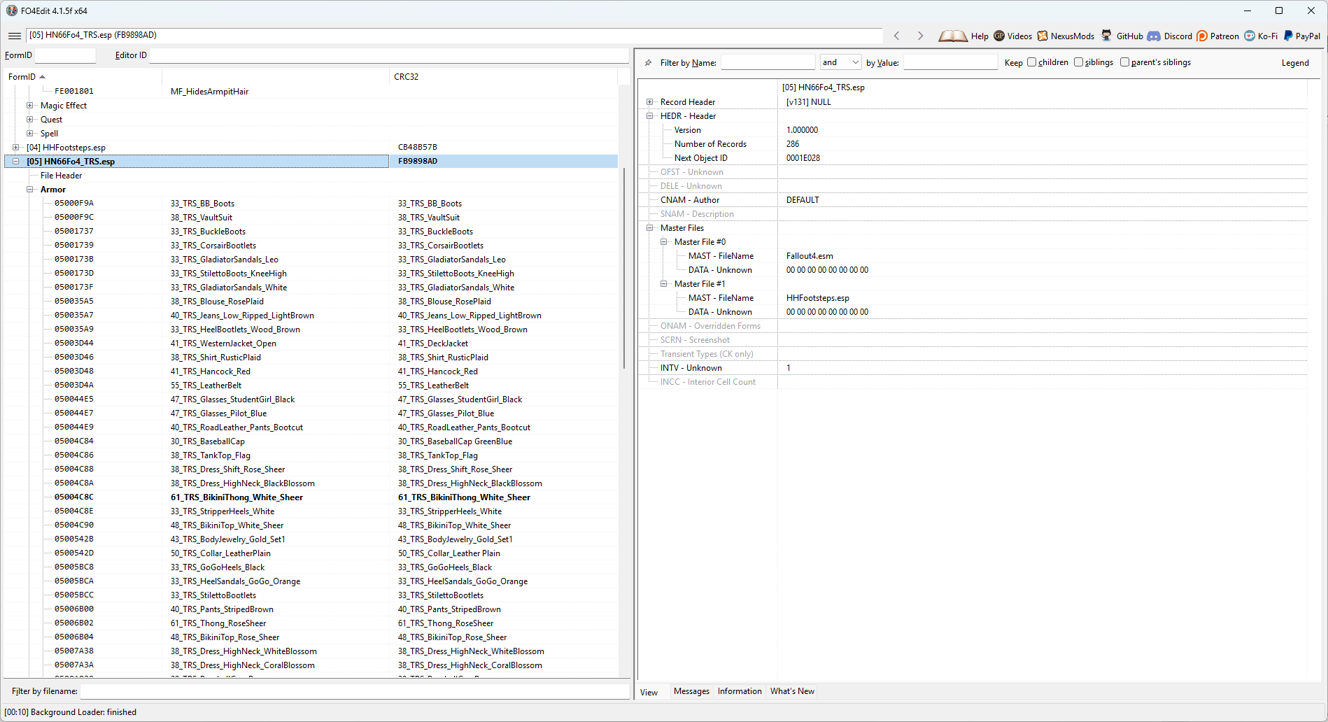Select record 55_TRS_LeatherBelt
The image size is (1328, 722).
click(x=206, y=385)
